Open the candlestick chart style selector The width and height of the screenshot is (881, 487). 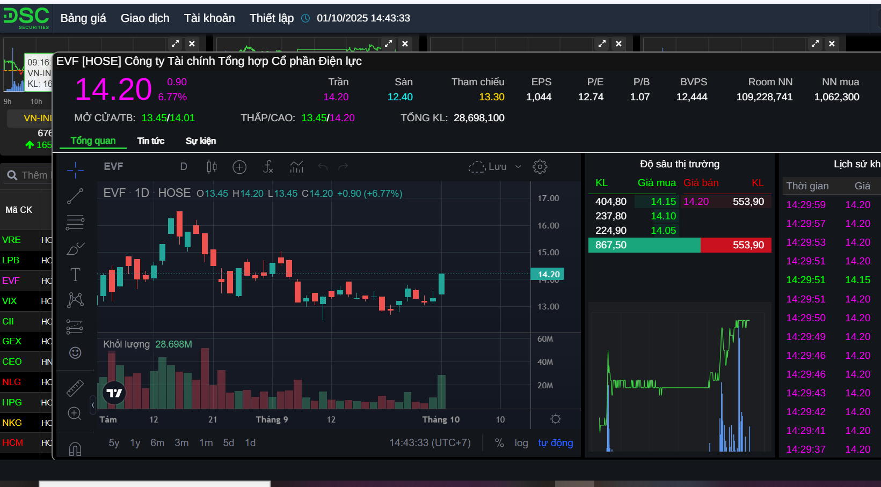212,167
